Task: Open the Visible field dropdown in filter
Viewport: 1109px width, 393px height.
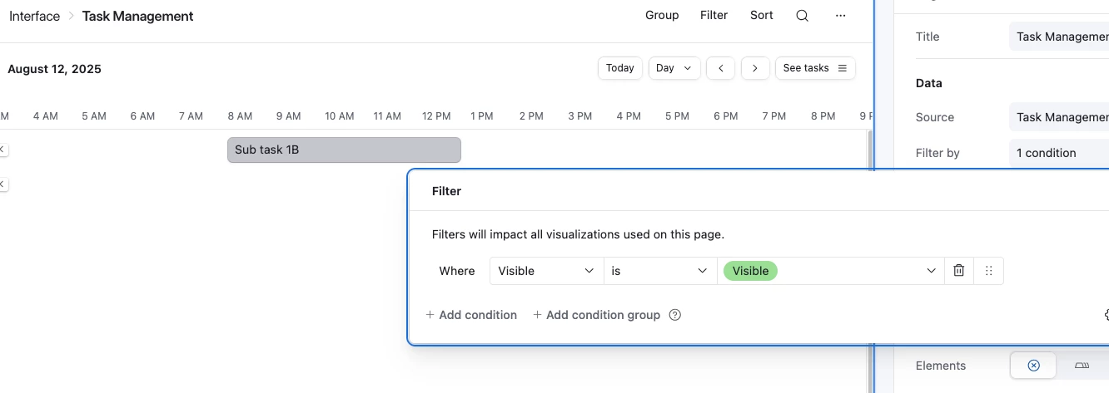Action: (x=546, y=271)
